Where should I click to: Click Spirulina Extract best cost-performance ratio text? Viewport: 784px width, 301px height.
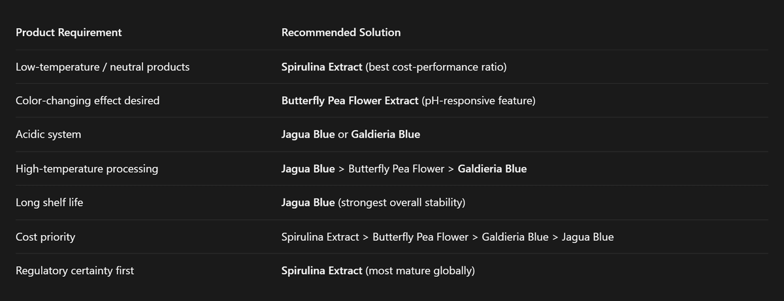click(x=394, y=67)
